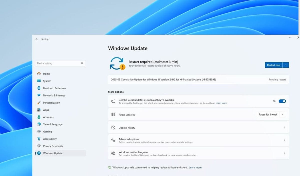Click the Bluetooth icon in sidebar
The height and width of the screenshot is (176, 300).
tap(39, 88)
